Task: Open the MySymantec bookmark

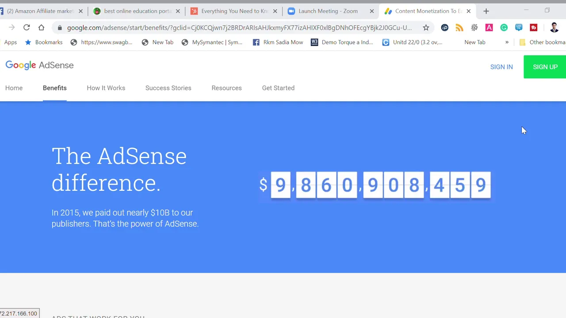Action: click(x=212, y=42)
